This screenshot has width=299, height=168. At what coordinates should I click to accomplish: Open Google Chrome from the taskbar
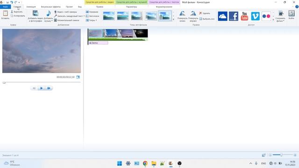(145, 163)
